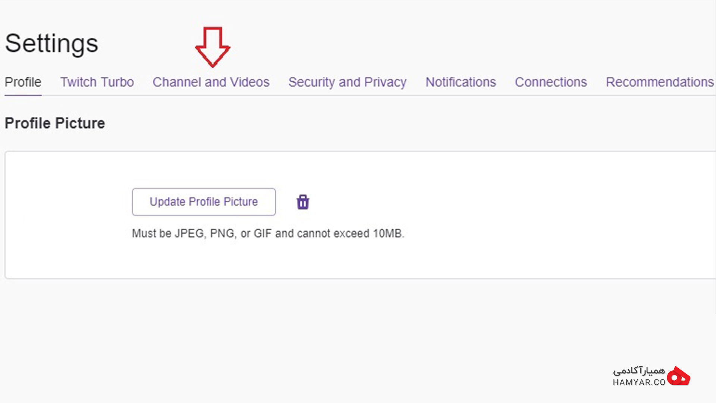Delete the profile picture with trash icon

pyautogui.click(x=303, y=202)
